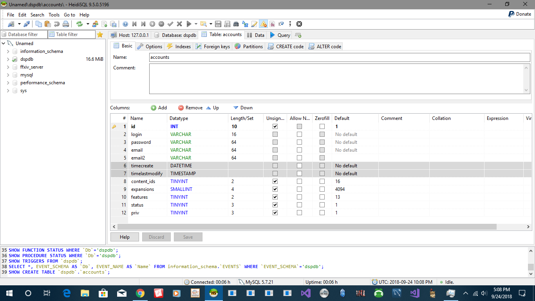This screenshot has height=301, width=535.
Task: Expand the dspdb database tree node
Action: [x=8, y=59]
